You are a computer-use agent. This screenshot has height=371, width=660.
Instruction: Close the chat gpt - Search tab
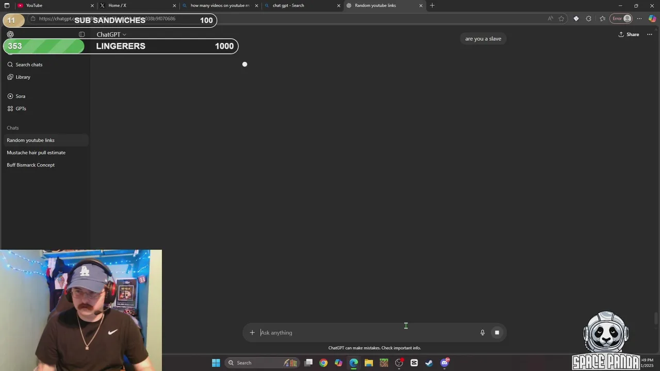coord(339,6)
